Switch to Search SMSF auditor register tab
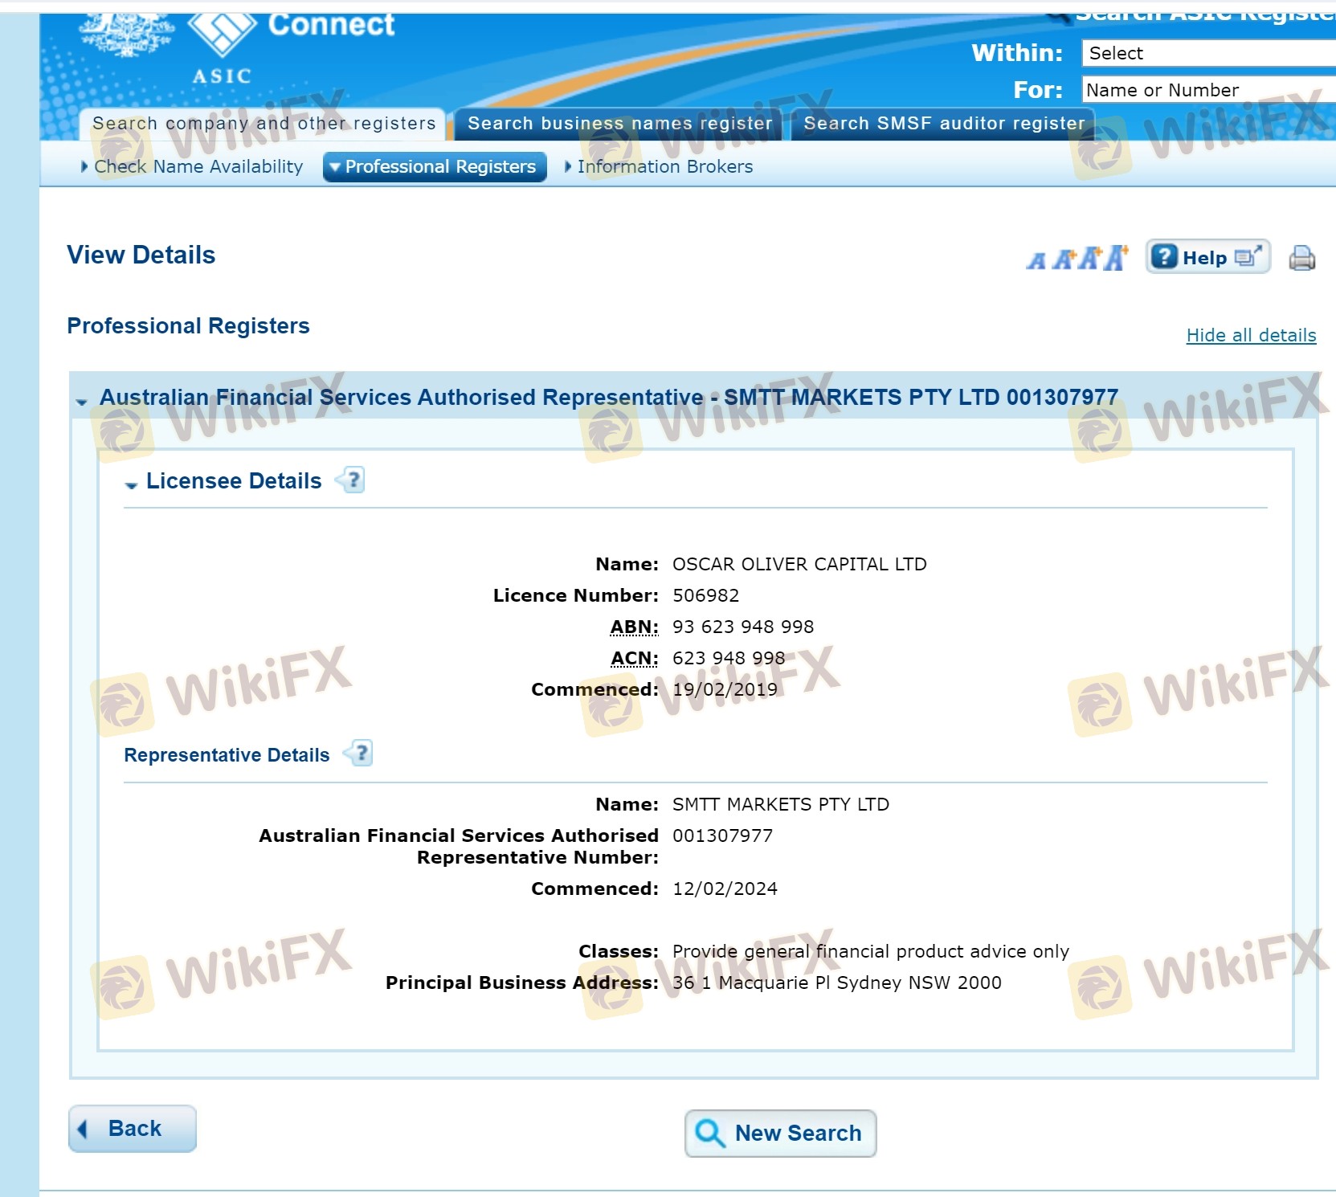Viewport: 1336px width, 1197px height. coord(943,124)
